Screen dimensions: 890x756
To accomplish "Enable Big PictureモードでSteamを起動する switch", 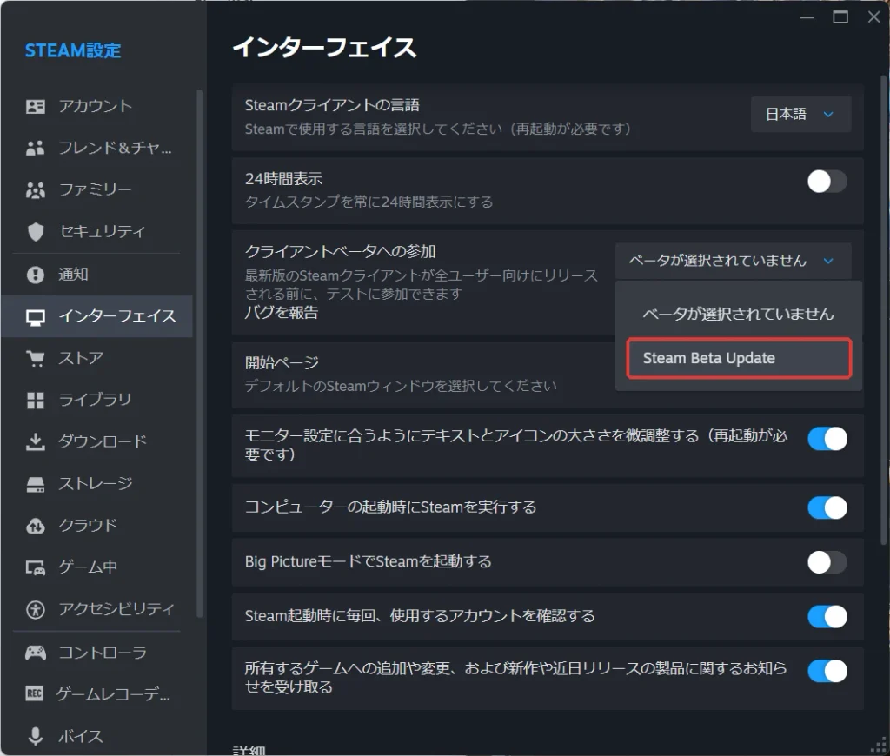I will [827, 562].
